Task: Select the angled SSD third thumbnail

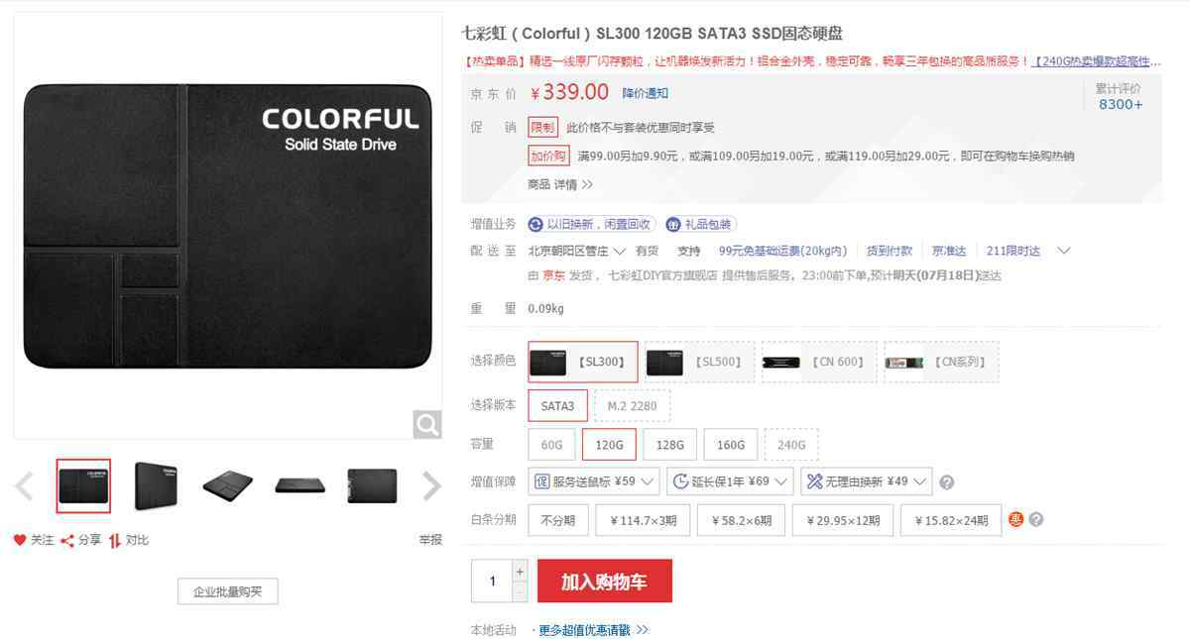Action: pos(228,485)
